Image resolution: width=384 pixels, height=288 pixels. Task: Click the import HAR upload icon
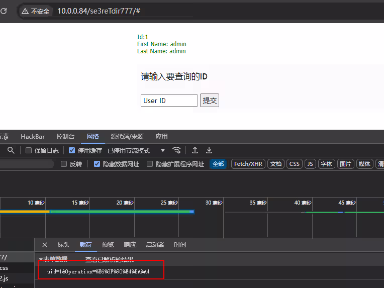(x=195, y=150)
